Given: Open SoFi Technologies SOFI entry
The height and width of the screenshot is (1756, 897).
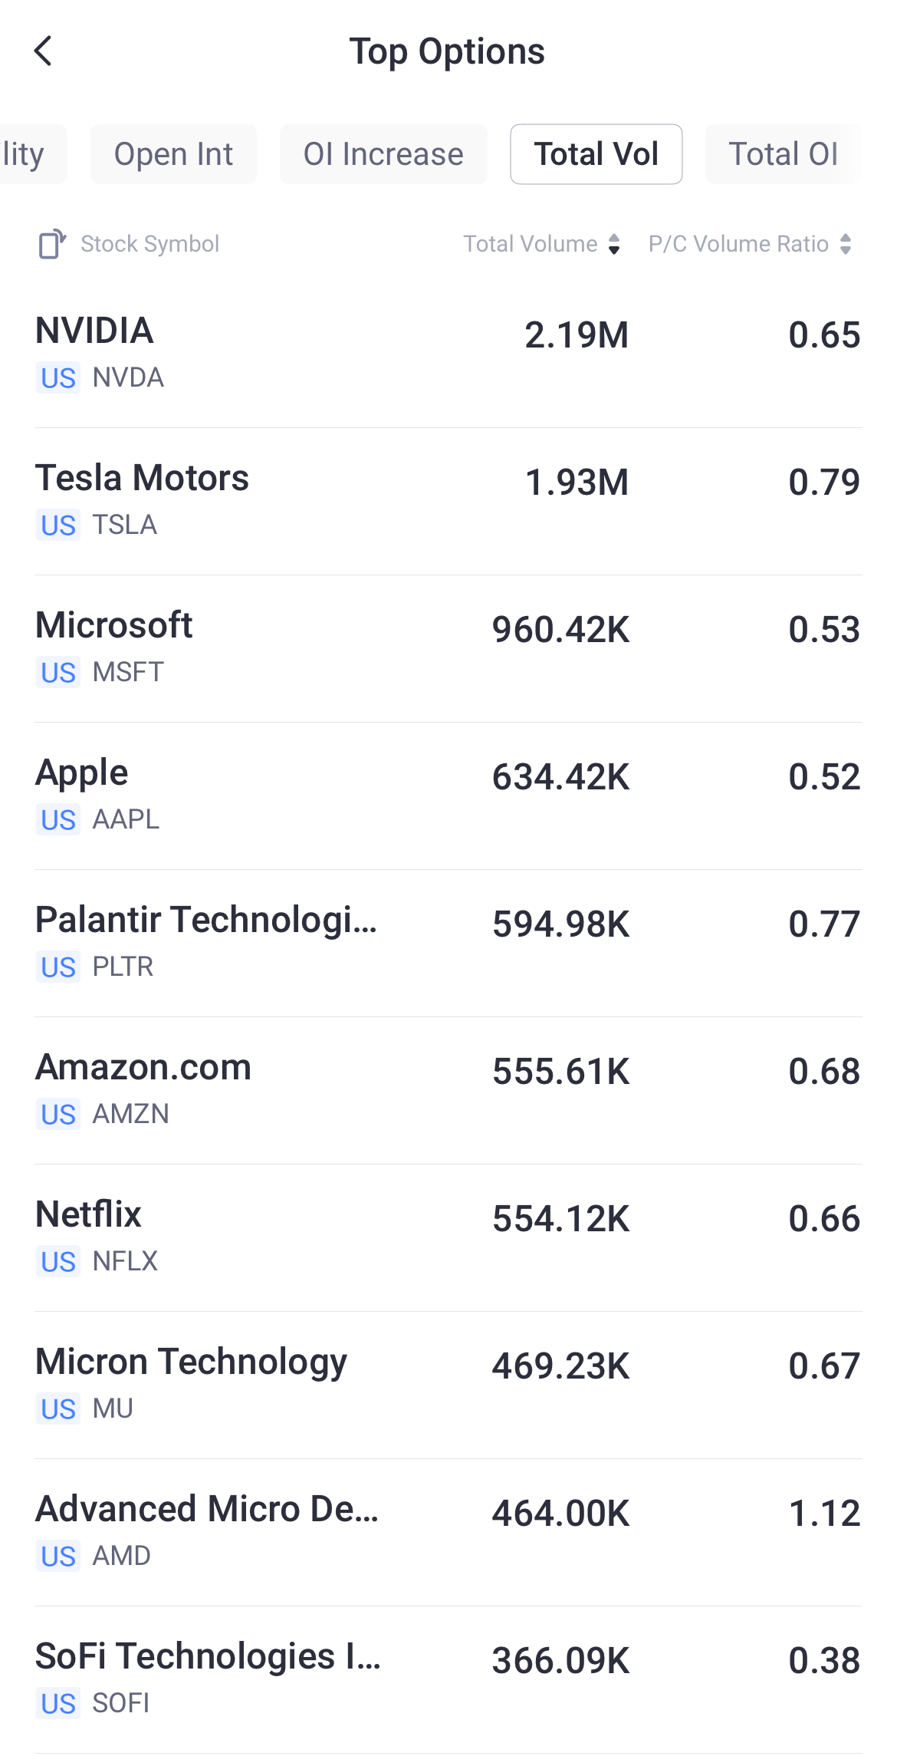Looking at the screenshot, I should 449,1679.
